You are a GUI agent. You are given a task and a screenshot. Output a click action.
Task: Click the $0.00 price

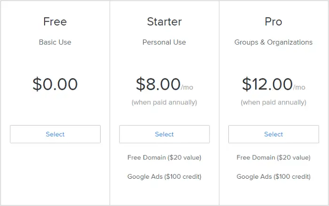tap(55, 84)
